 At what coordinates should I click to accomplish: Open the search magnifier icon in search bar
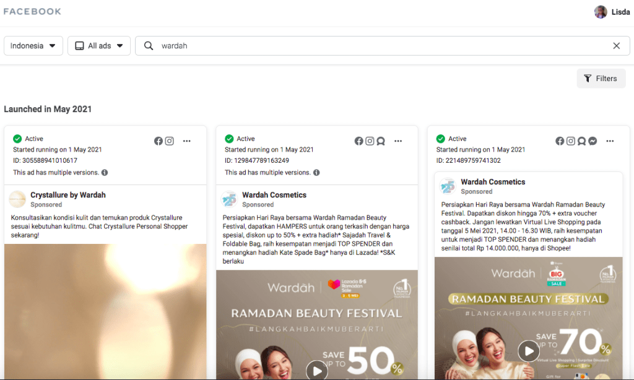tap(149, 45)
